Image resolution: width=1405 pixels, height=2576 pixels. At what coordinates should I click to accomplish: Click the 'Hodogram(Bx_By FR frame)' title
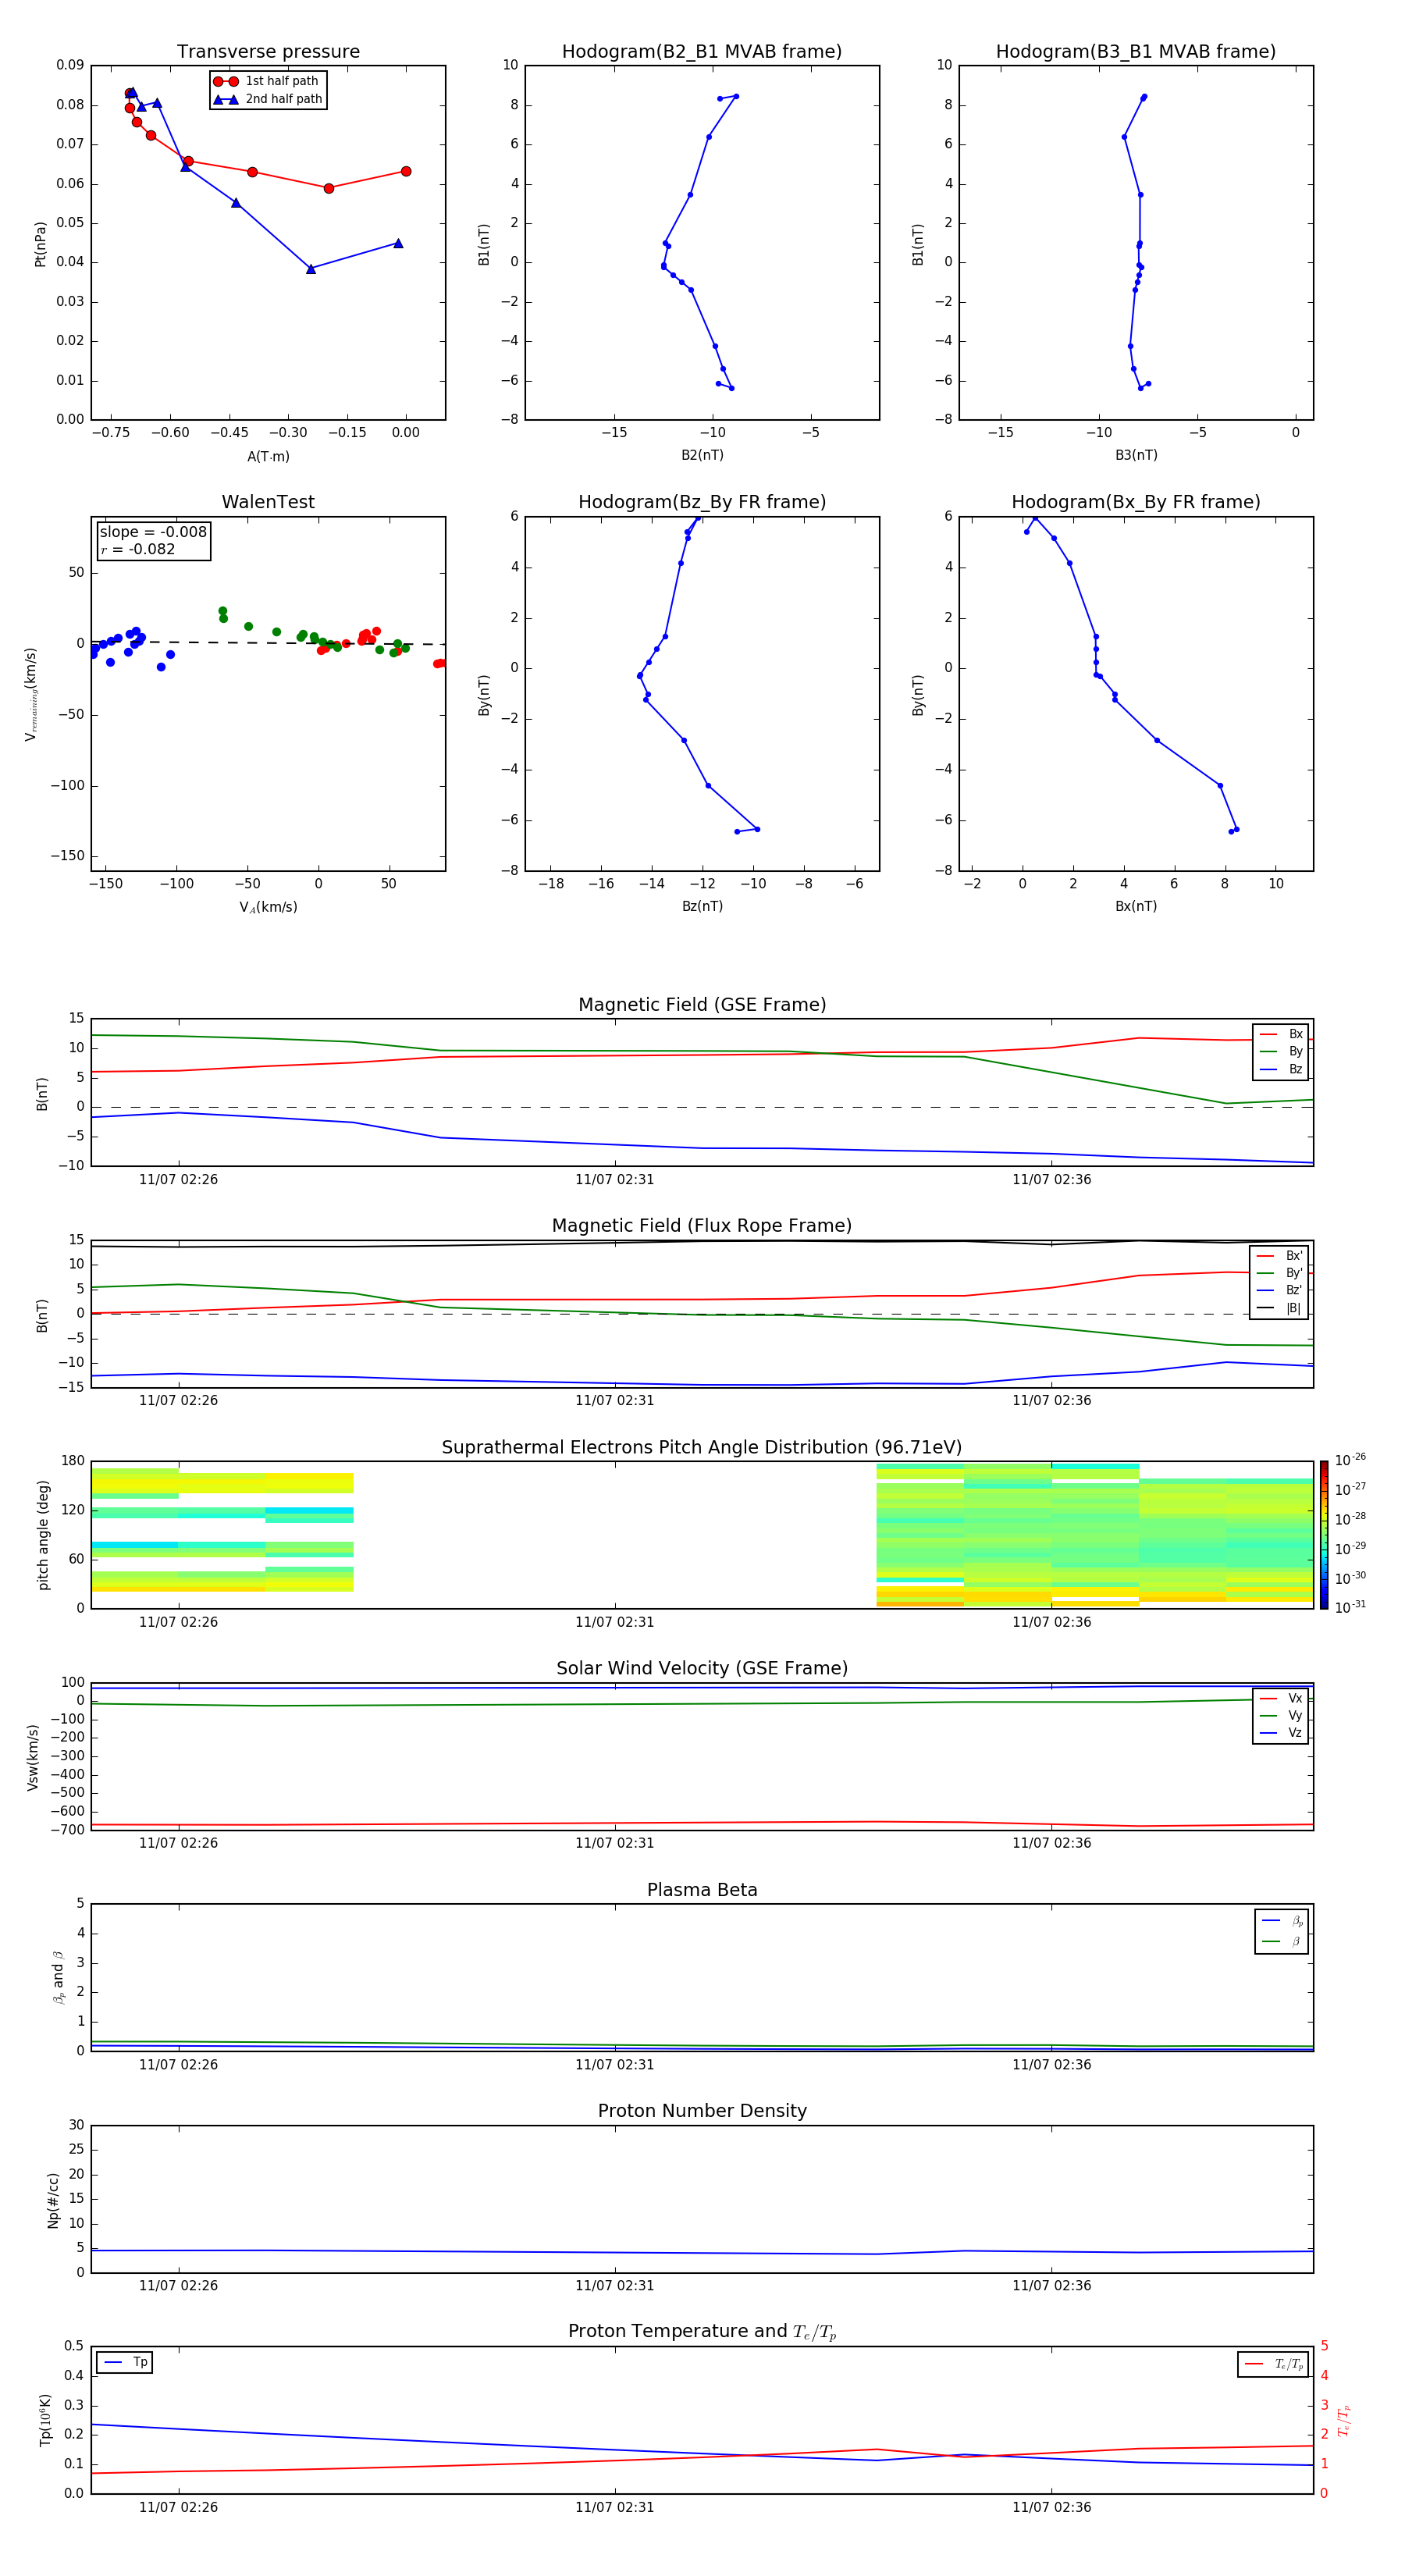[x=1136, y=502]
